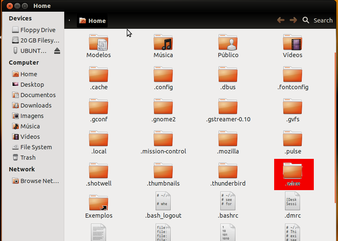Open the Modelos folder
This screenshot has height=241, width=338.
pyautogui.click(x=98, y=46)
